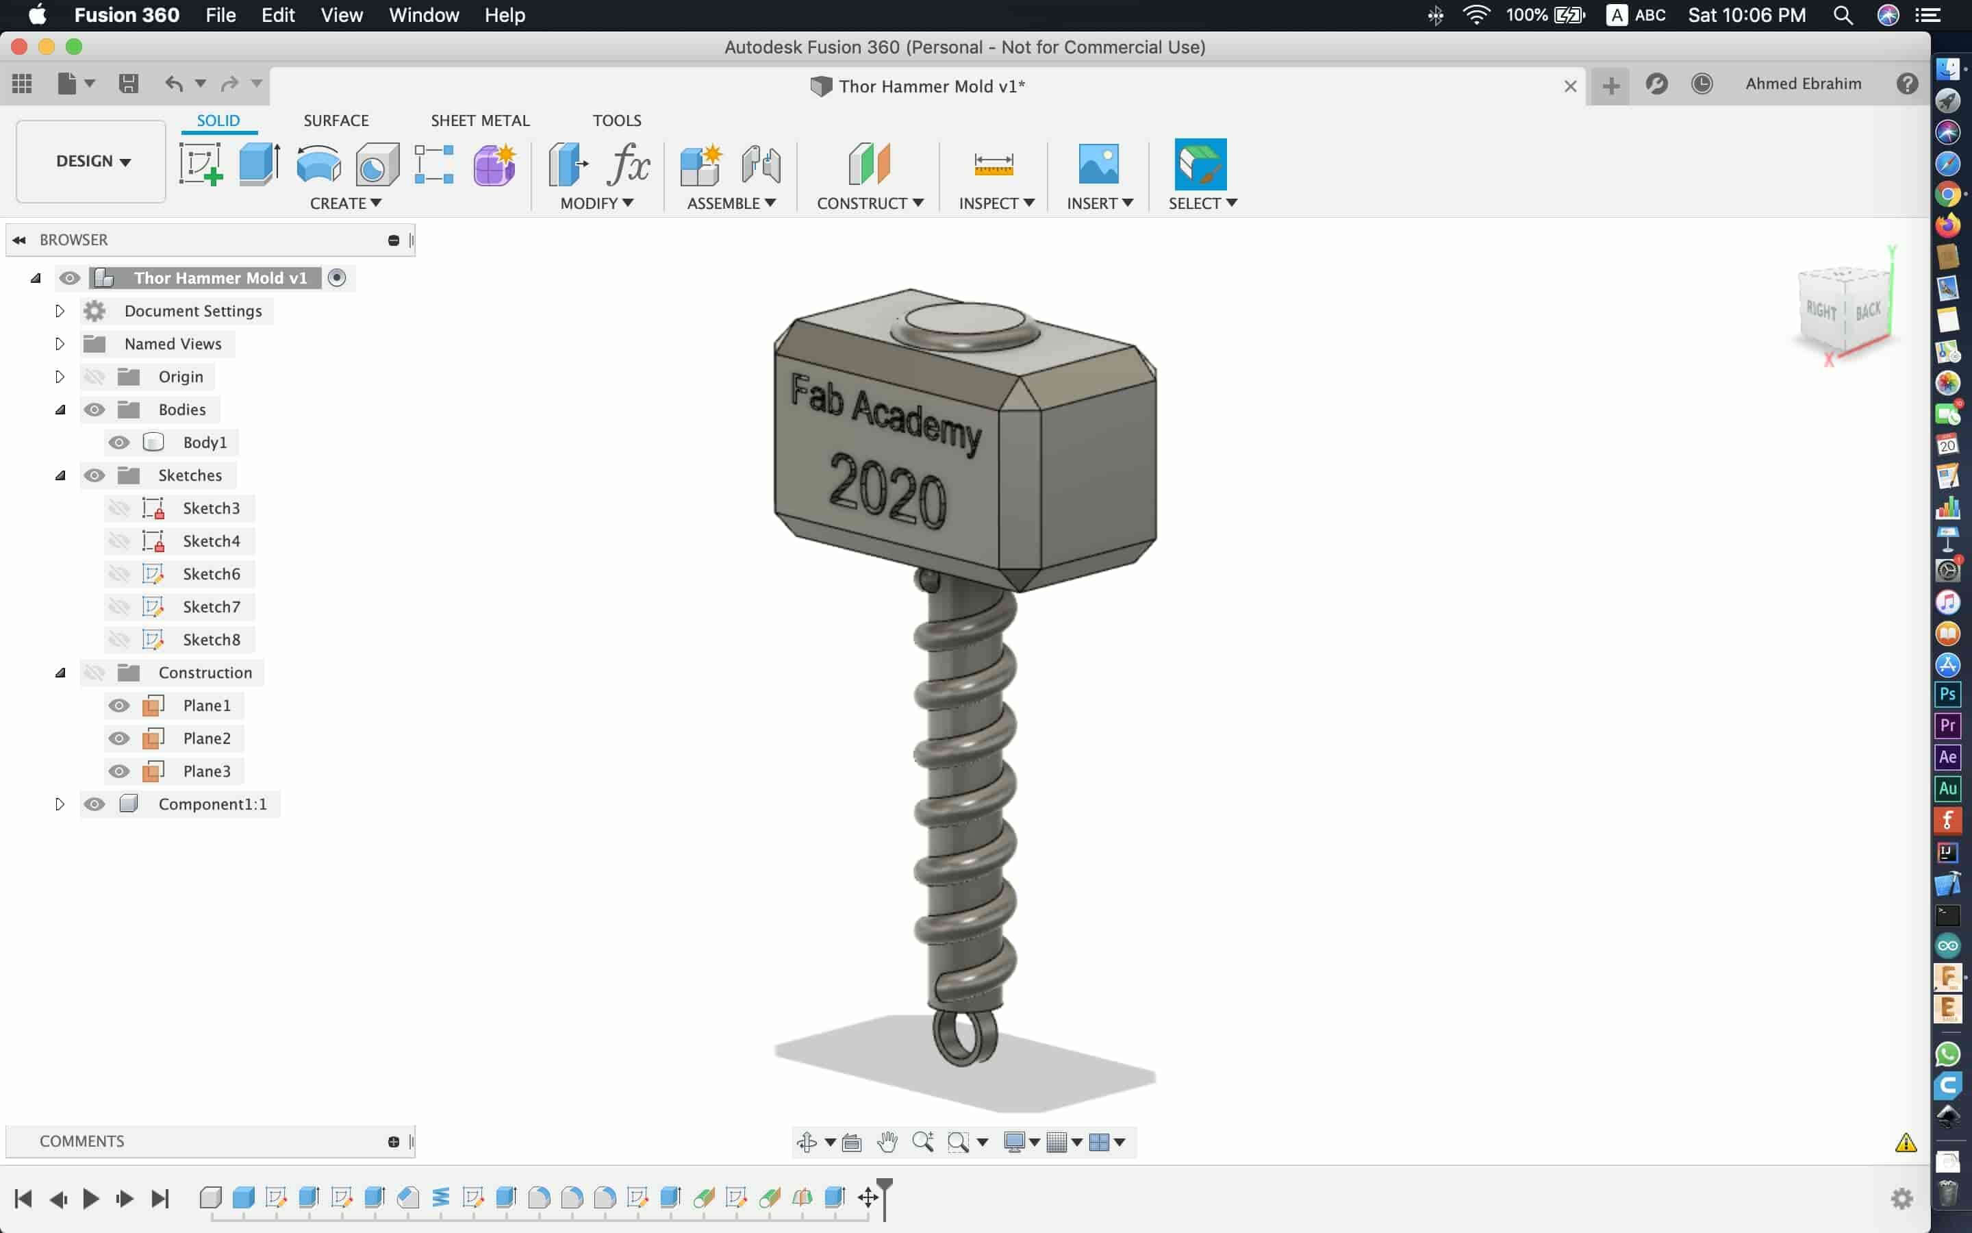Open the Help question mark icon
1972x1233 pixels.
click(x=1907, y=84)
